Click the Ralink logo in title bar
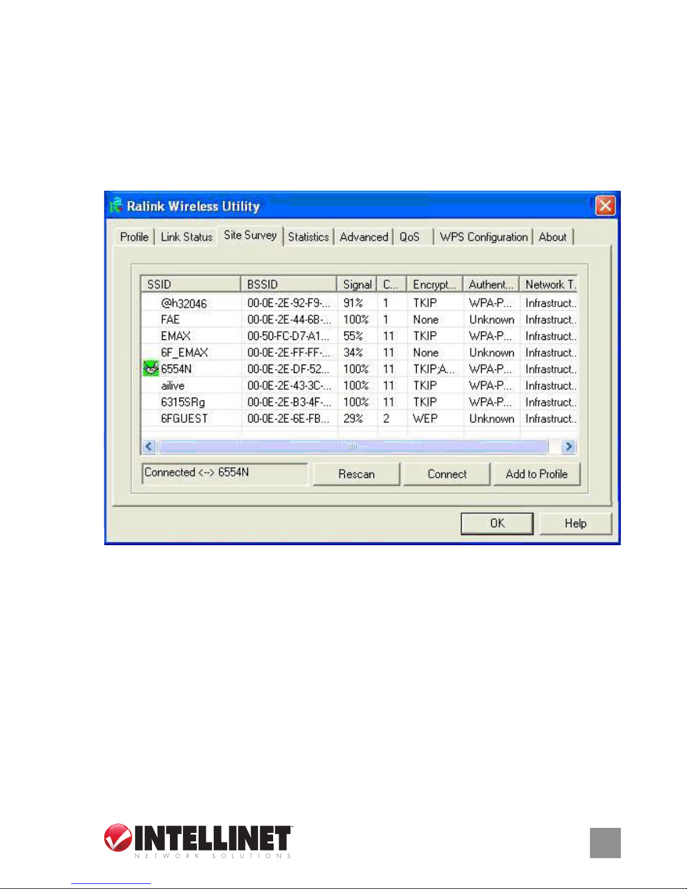 click(116, 205)
